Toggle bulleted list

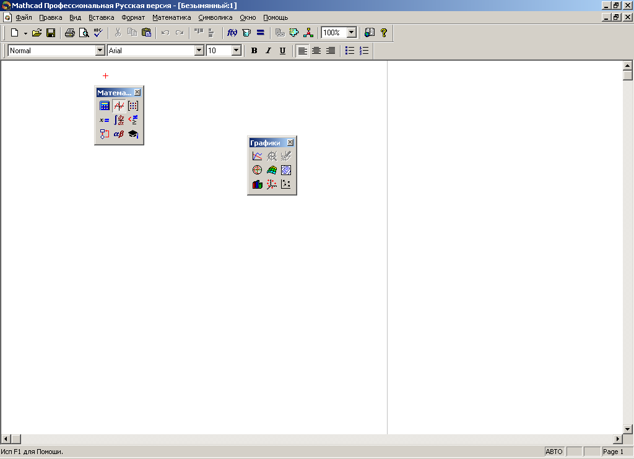point(350,51)
